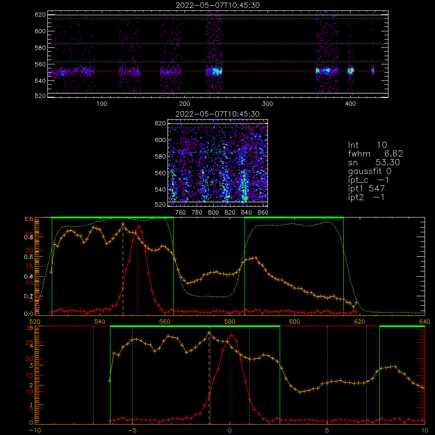
Task: Click the '800' x-axis label of middle image
Action: tap(213, 213)
